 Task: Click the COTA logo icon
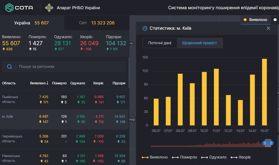9,8
